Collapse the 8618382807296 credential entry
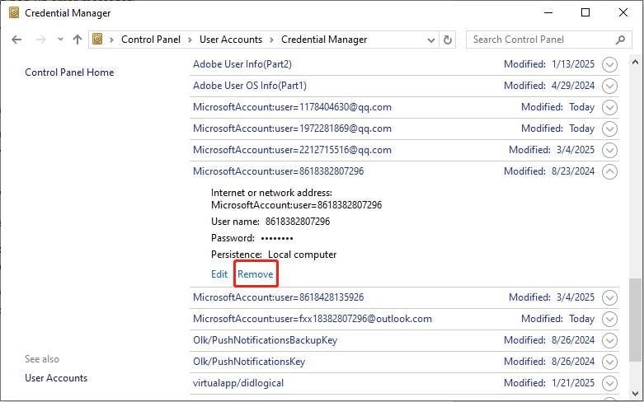 coord(610,171)
